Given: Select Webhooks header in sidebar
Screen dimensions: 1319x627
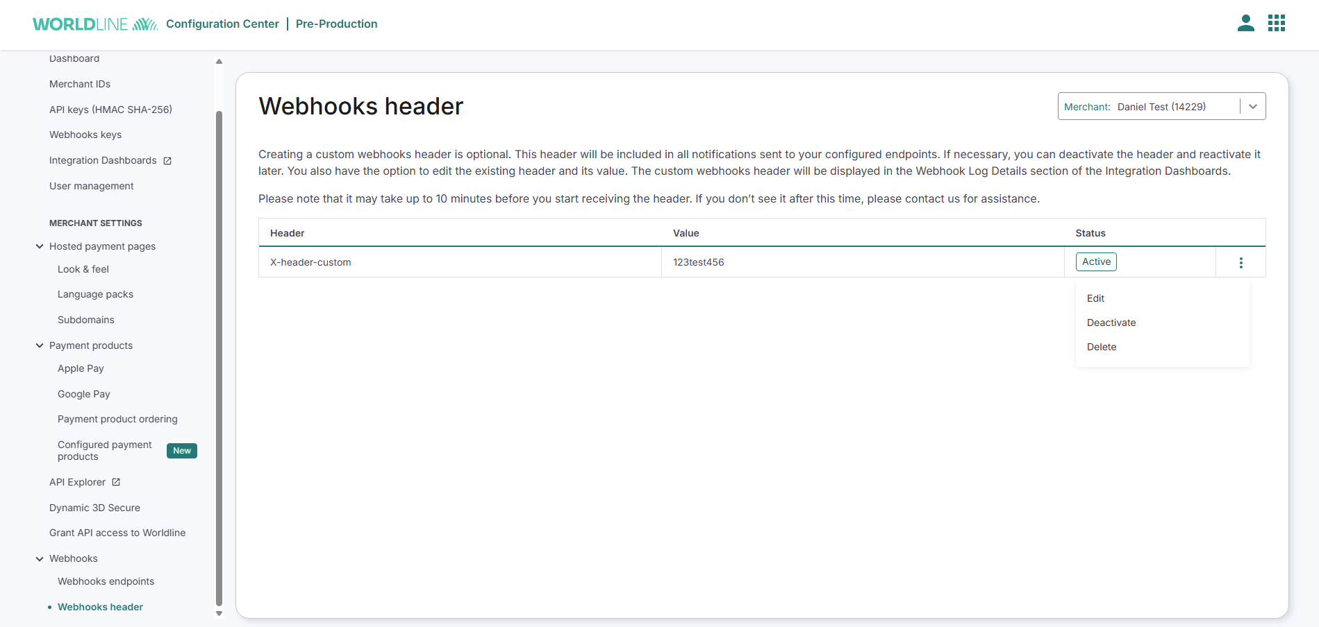Looking at the screenshot, I should tap(100, 607).
